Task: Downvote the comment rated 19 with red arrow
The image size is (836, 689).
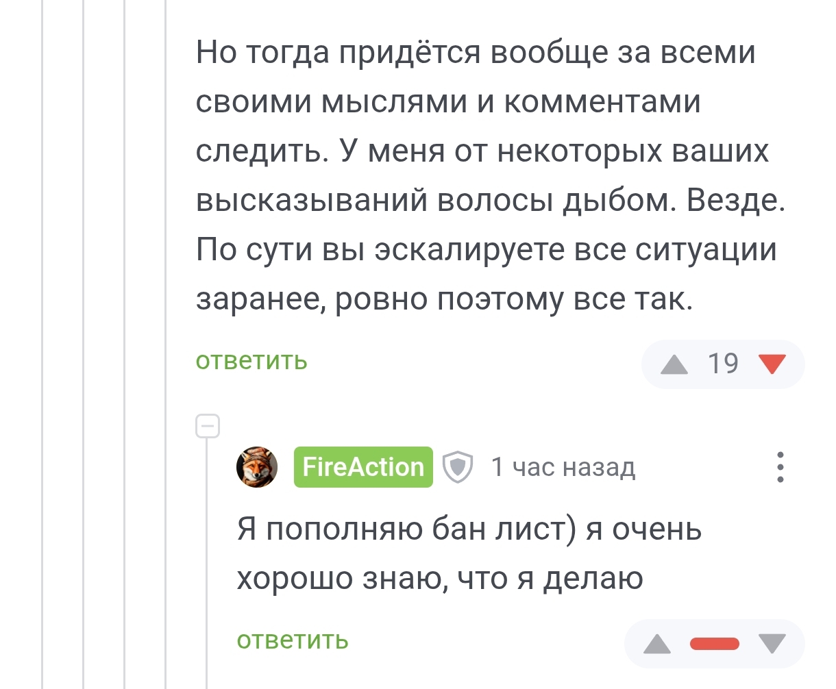Action: 772,364
